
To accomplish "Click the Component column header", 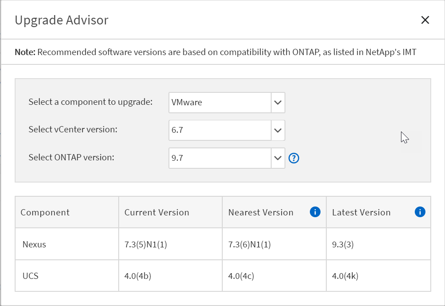I will pos(45,212).
